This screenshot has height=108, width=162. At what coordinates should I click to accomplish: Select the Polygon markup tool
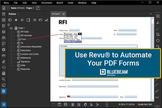click(x=158, y=41)
